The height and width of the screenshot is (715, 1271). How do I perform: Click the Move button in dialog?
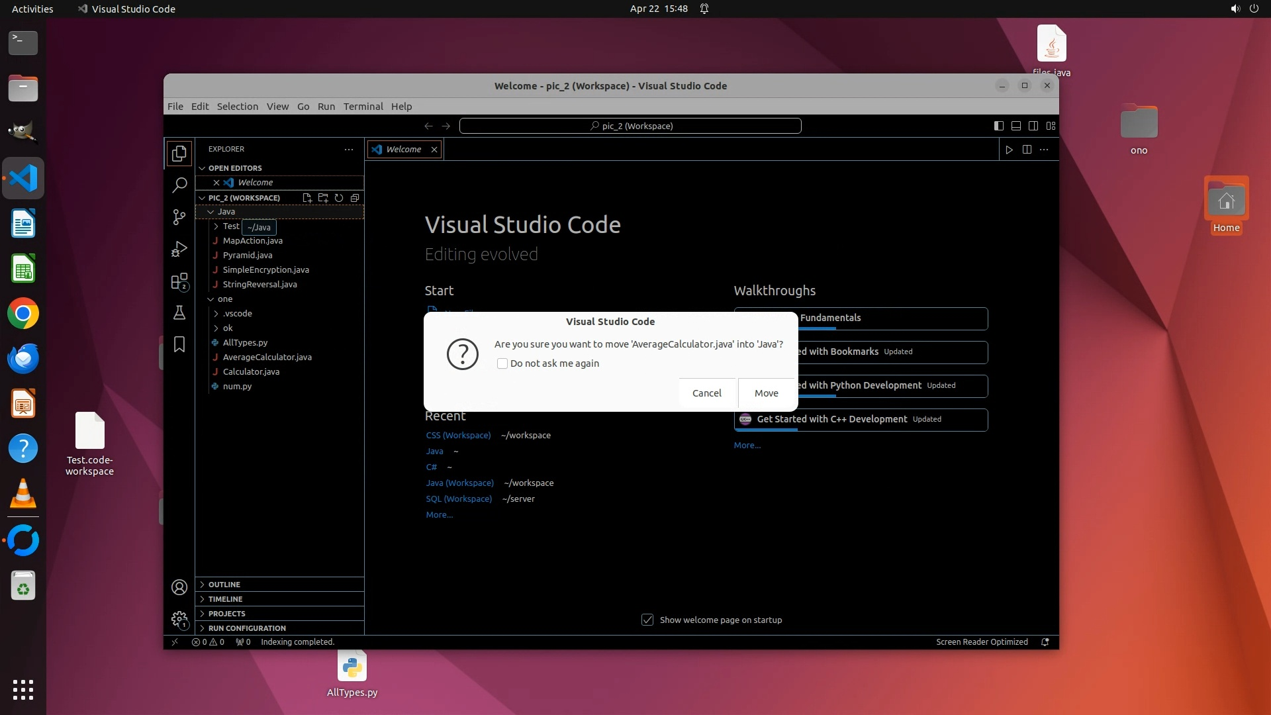pos(766,393)
